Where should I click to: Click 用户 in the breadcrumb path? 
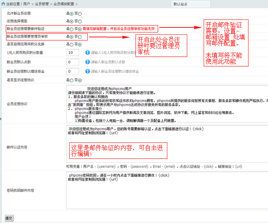click(26, 4)
